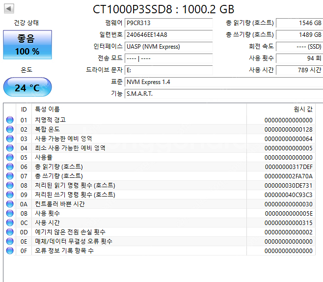Click raw value 00000000000064
This screenshot has width=323, height=282.
[289, 139]
